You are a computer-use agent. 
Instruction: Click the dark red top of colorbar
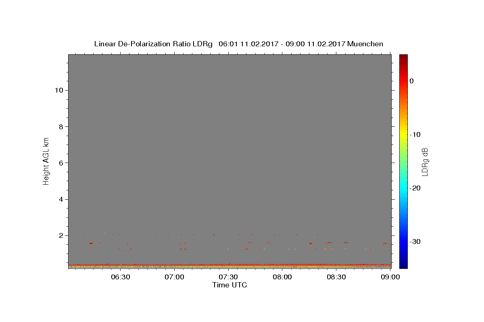click(403, 58)
